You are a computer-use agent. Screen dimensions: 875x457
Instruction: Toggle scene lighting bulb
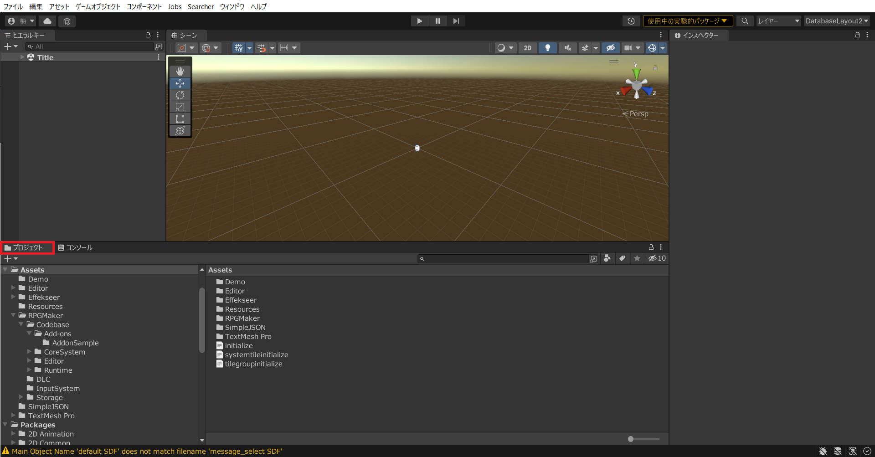[x=547, y=48]
